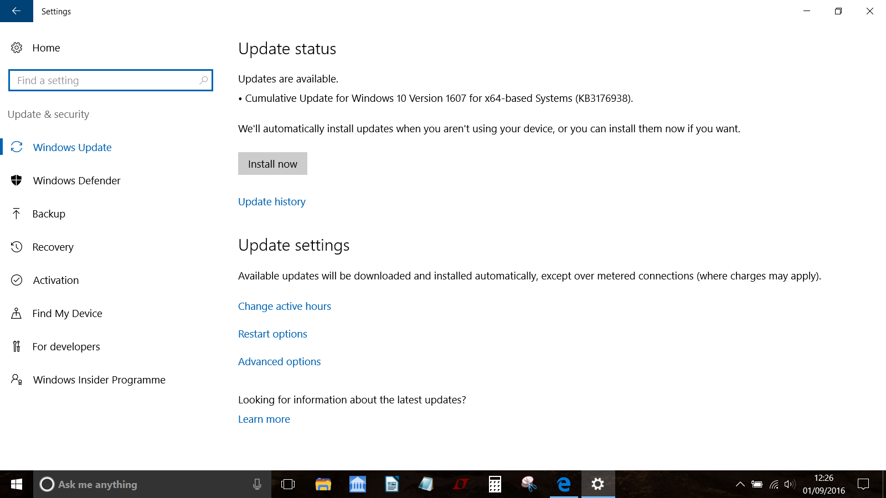Open Home settings via the gear icon
The width and height of the screenshot is (886, 498).
click(17, 48)
